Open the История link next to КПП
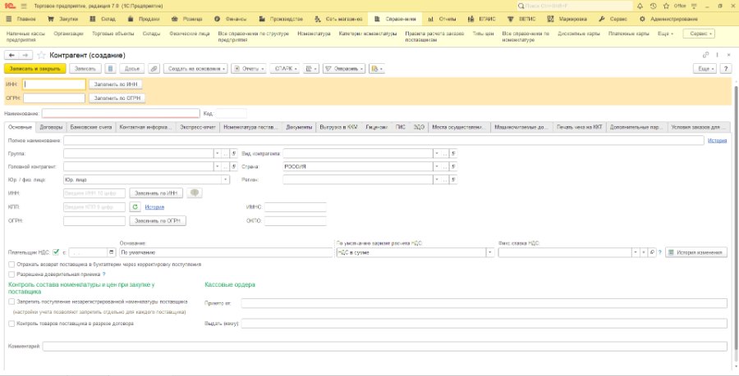The height and width of the screenshot is (376, 739). (x=154, y=207)
